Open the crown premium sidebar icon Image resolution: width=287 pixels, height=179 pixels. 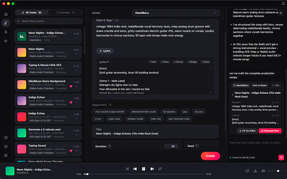pyautogui.click(x=6, y=146)
